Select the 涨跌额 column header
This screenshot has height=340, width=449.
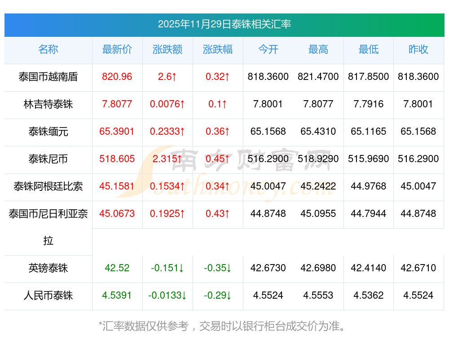point(167,50)
